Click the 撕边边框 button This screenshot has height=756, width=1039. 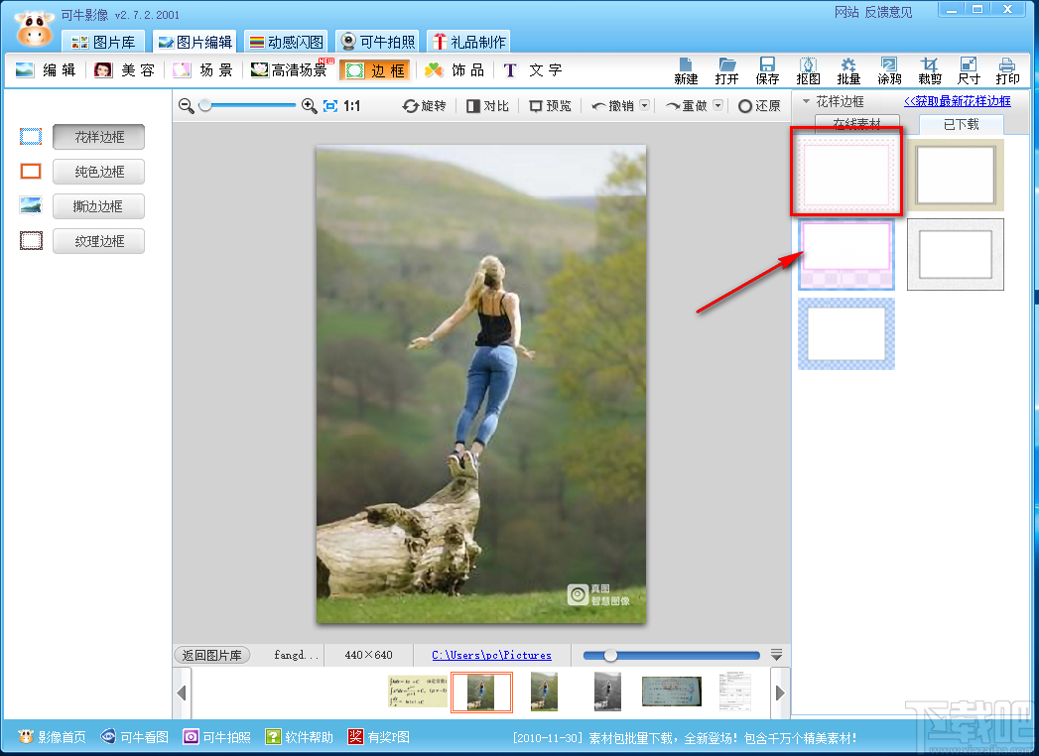(98, 206)
